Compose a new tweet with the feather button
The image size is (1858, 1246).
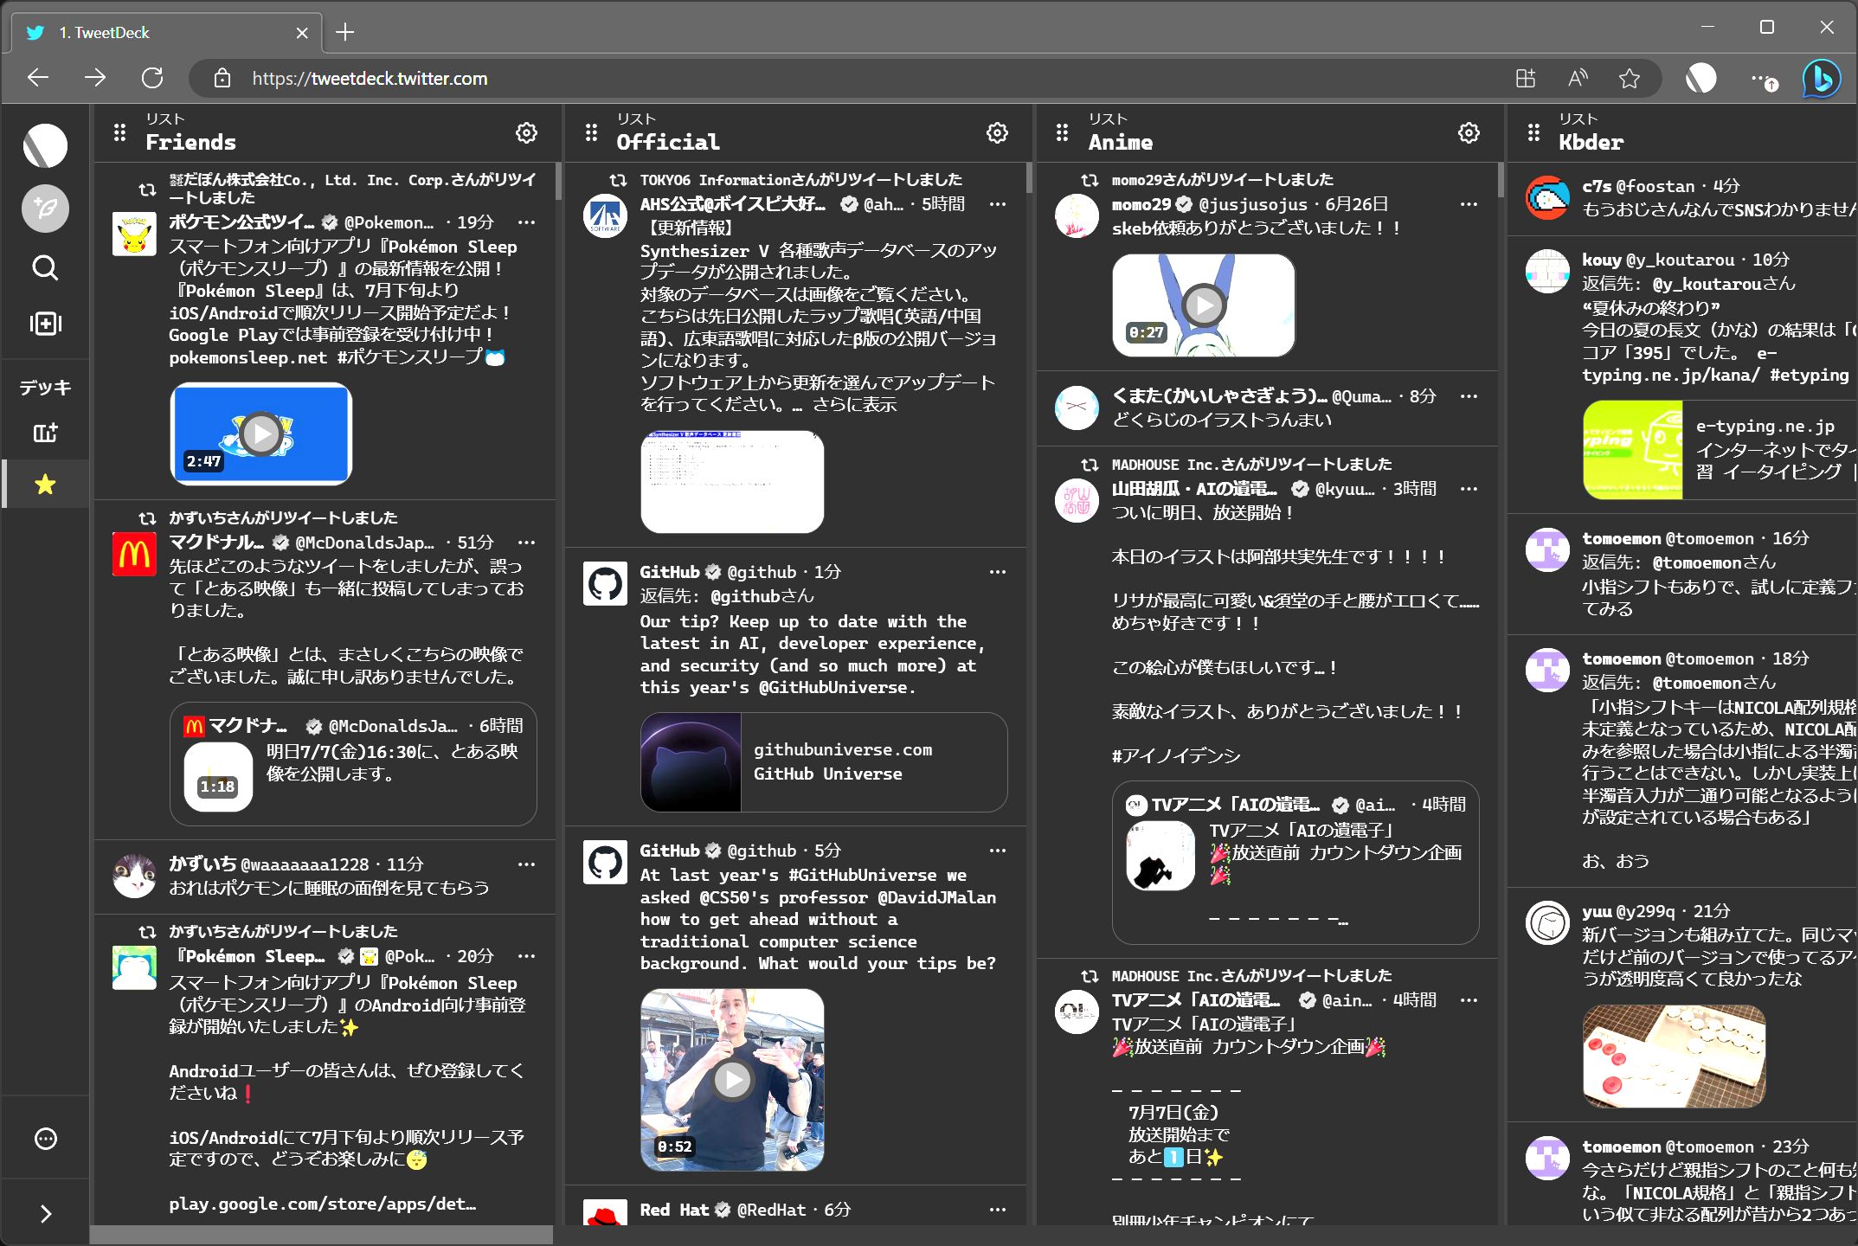tap(45, 209)
